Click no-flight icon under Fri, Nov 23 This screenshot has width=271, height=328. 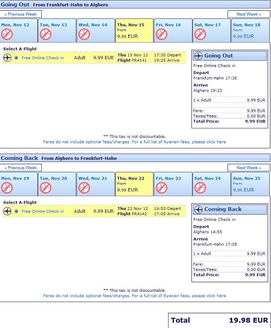click(x=161, y=188)
